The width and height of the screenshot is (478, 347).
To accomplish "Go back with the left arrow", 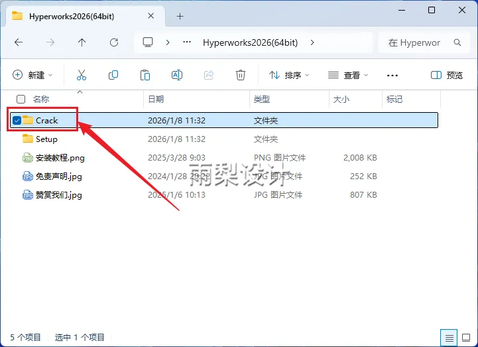I will [19, 42].
